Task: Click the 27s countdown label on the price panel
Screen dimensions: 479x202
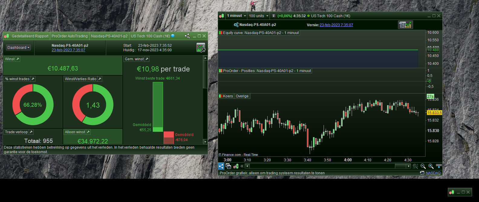Action: click(x=430, y=96)
